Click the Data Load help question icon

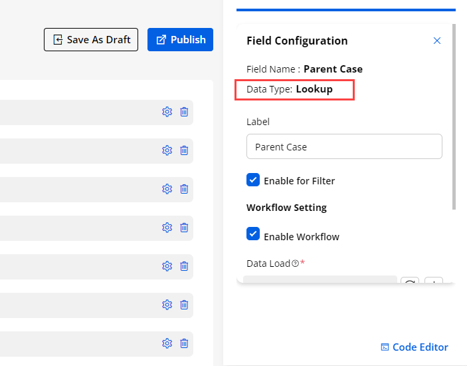click(x=295, y=264)
